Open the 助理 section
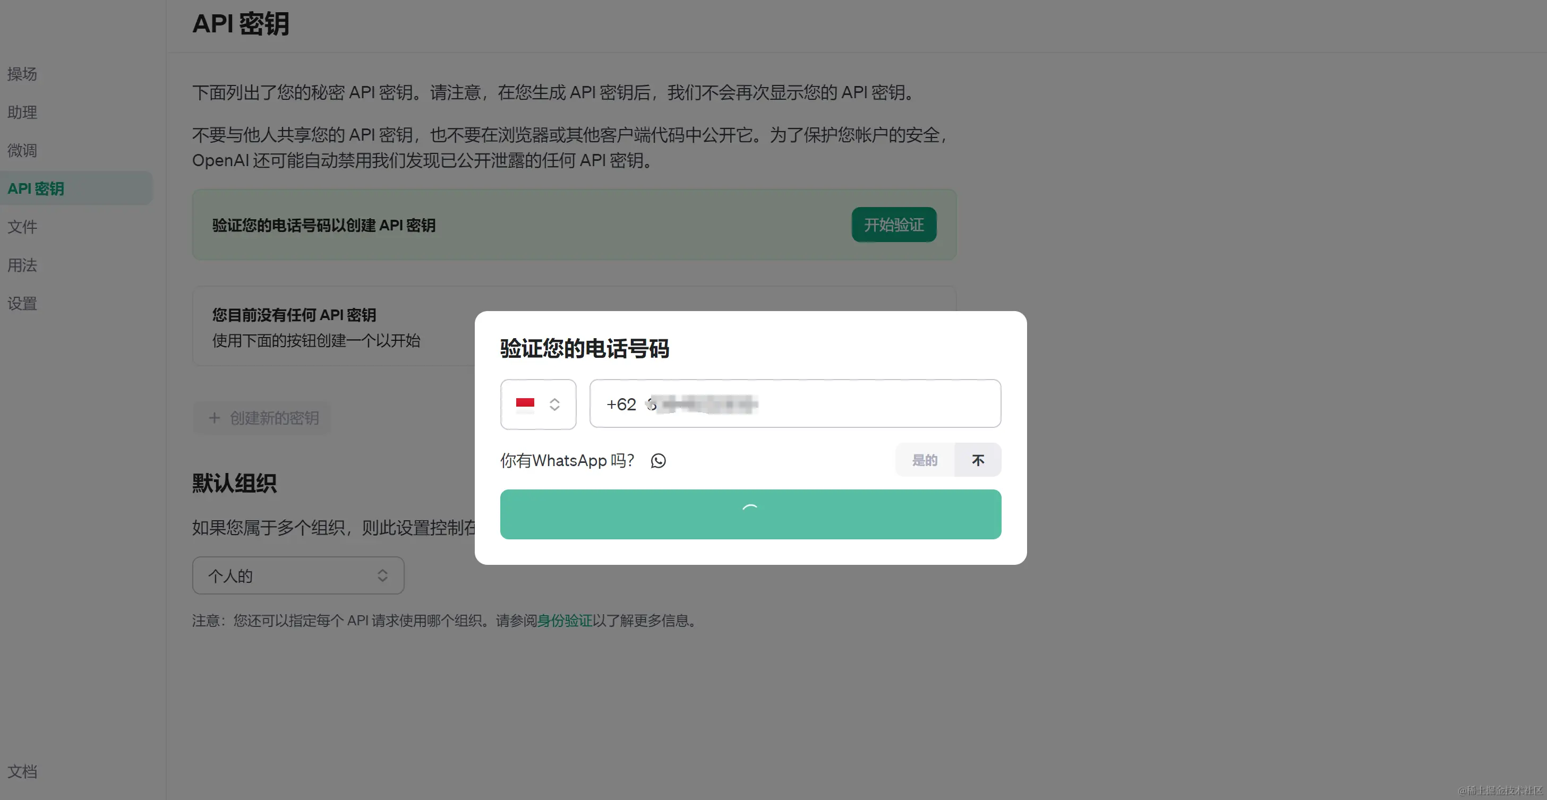The height and width of the screenshot is (800, 1547). coord(22,113)
